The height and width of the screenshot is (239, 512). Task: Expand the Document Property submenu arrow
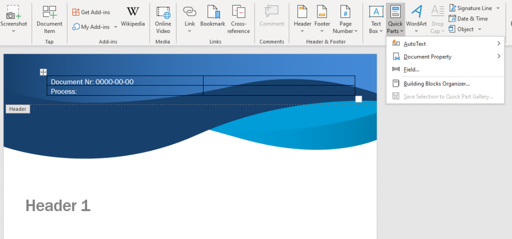498,56
